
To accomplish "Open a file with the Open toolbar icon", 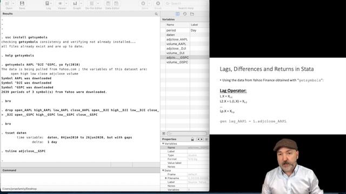I will click(x=7, y=3).
